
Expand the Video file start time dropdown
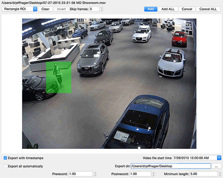(x=219, y=158)
